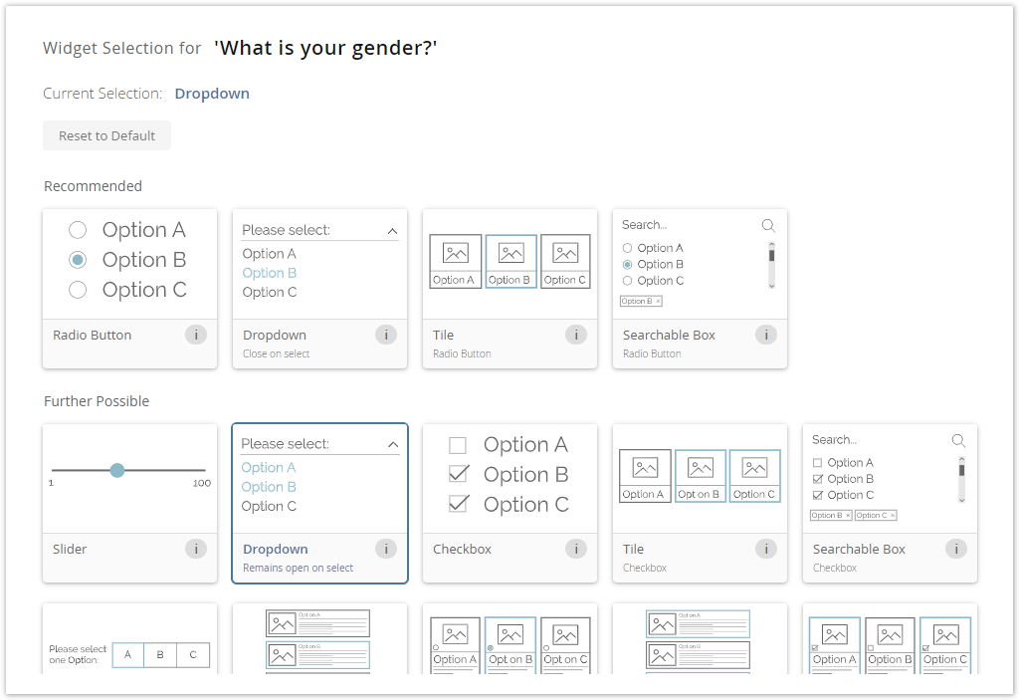
Task: Click slider track near value 100
Action: coord(200,470)
